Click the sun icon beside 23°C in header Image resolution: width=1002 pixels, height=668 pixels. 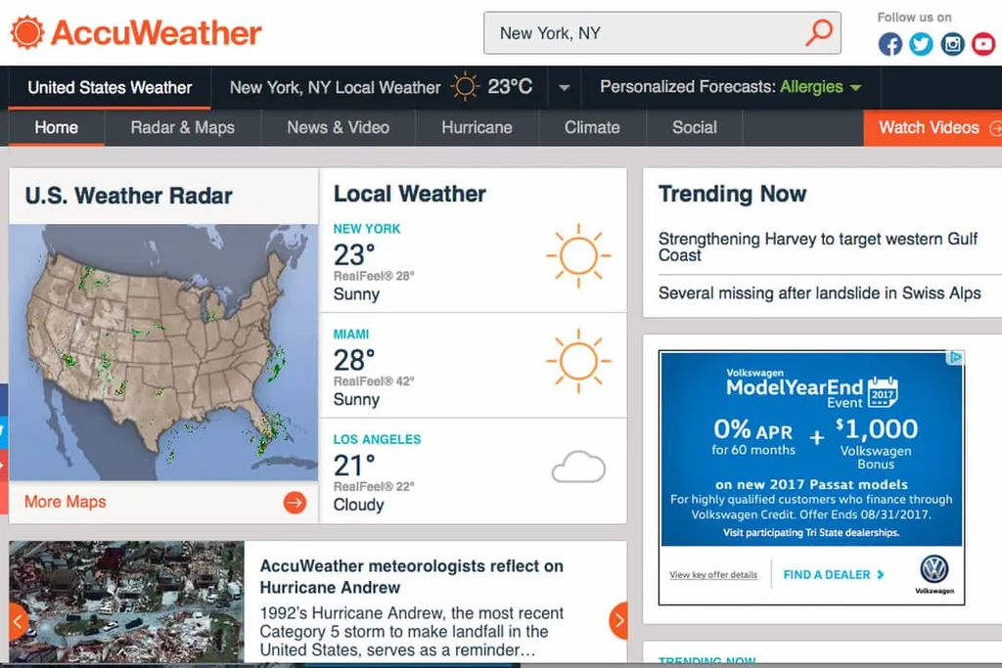(465, 86)
